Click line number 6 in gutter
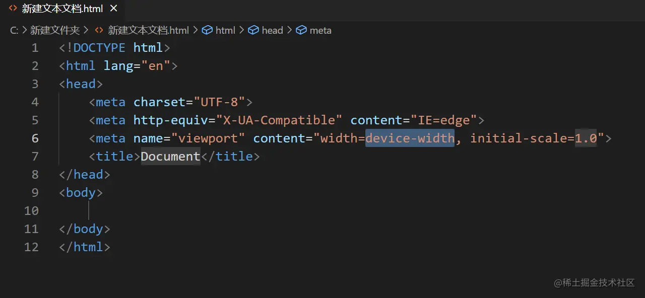645x298 pixels. (x=35, y=138)
